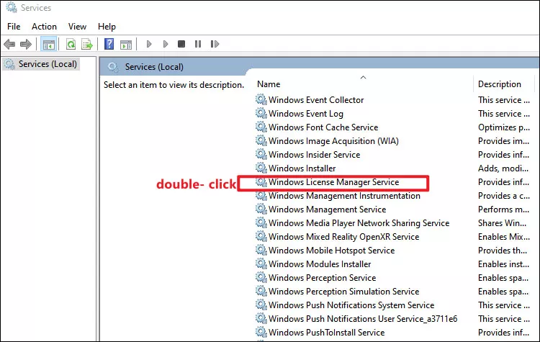Viewport: 540px width, 342px height.
Task: Click the 'Enables inst...' description cell
Action: point(503,264)
